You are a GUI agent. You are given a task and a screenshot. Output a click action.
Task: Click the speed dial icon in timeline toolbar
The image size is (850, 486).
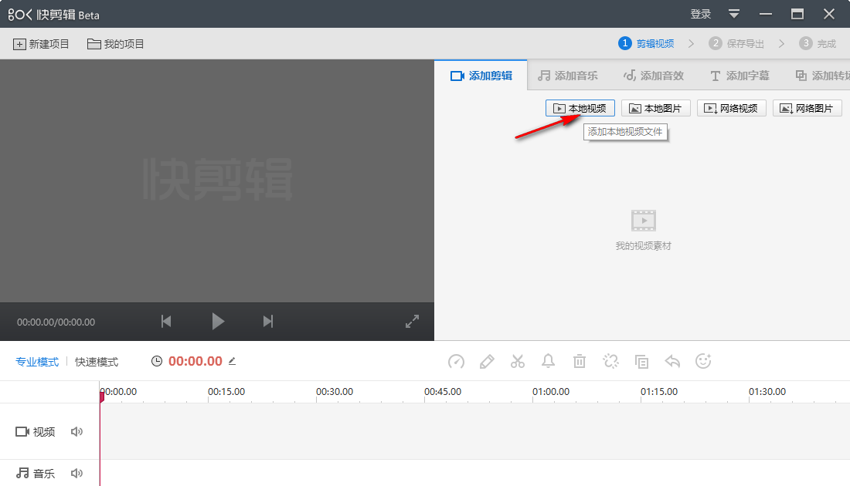coord(456,361)
